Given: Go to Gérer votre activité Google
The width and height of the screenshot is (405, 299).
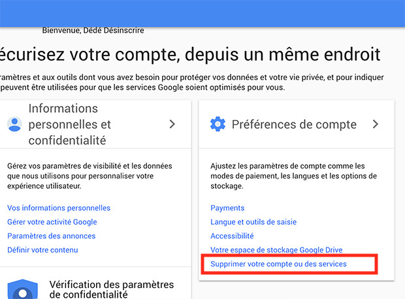Looking at the screenshot, I should 56,222.
